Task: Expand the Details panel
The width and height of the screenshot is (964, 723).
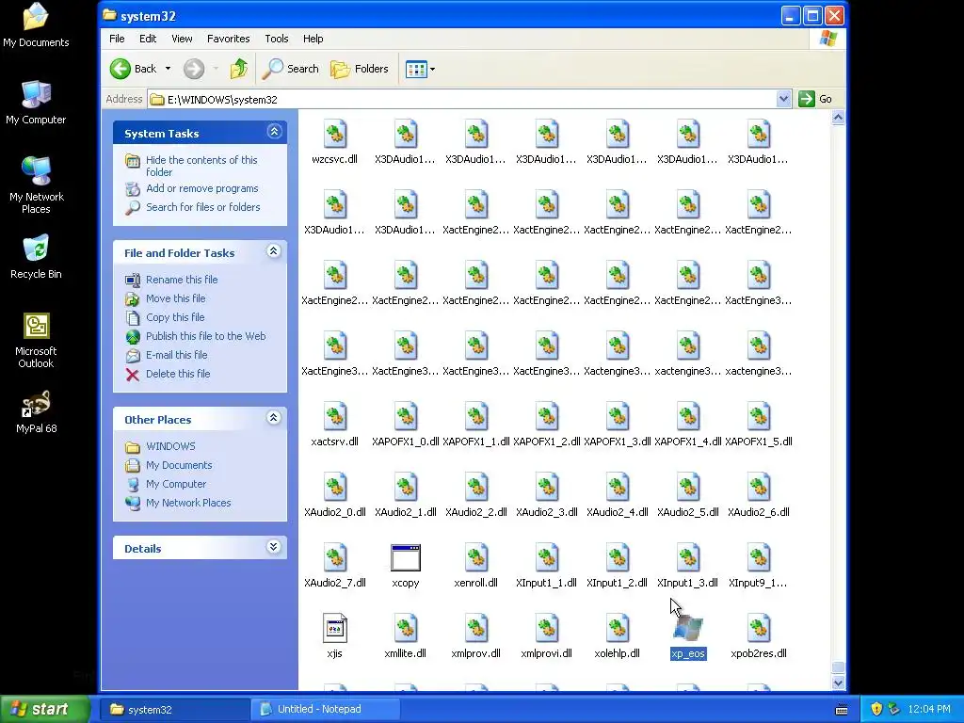Action: coord(274,547)
